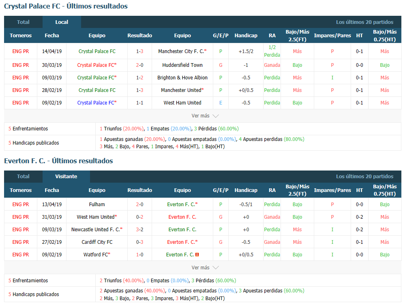Image resolution: width=403 pixels, height=307 pixels.
Task: Click Brighton & Hove Albion team link
Action: [182, 78]
